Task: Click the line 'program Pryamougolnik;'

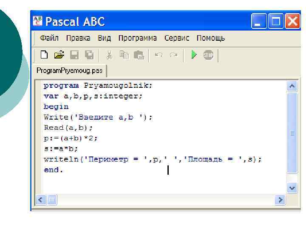Action: pos(98,86)
